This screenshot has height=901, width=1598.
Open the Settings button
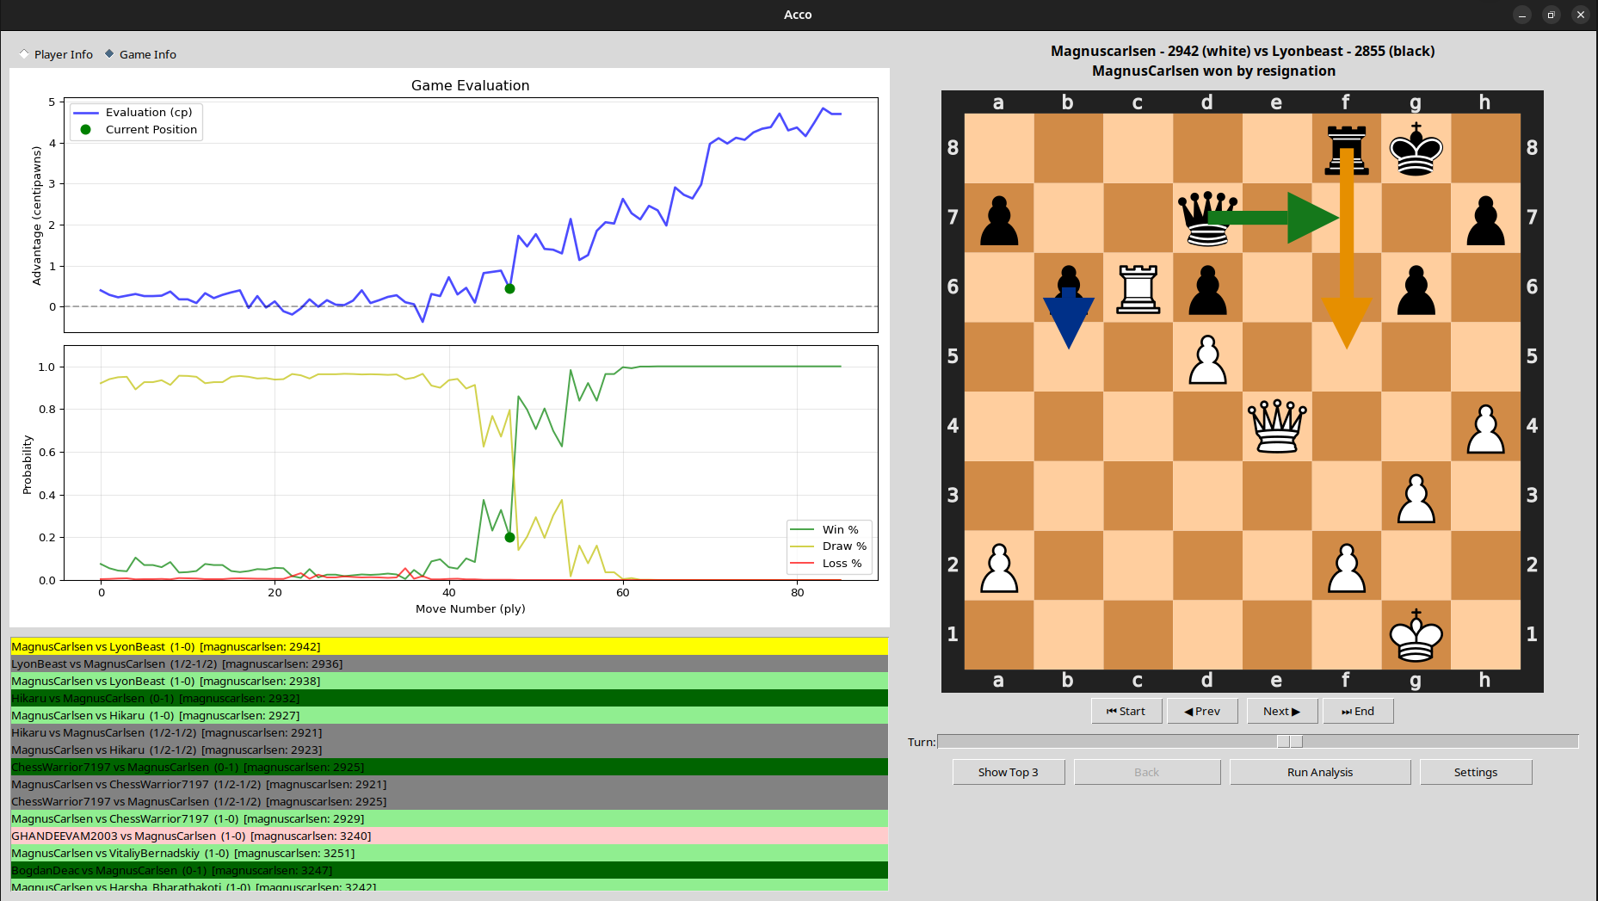pos(1475,772)
